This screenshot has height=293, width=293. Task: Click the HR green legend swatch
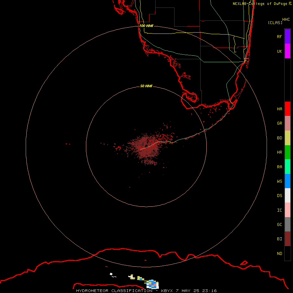(287, 152)
